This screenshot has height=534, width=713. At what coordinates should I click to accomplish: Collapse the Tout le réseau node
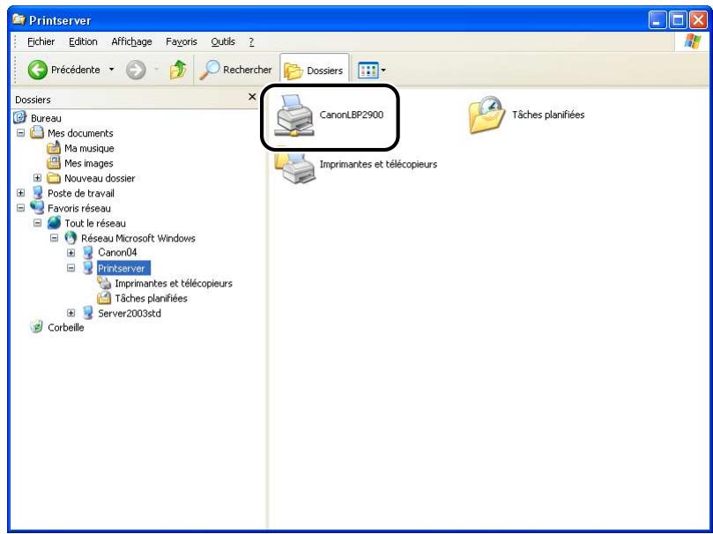click(37, 223)
